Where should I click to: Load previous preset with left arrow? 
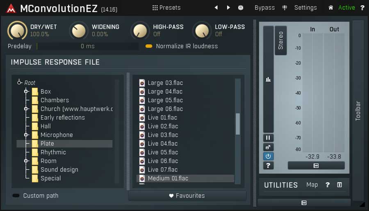tap(216, 7)
